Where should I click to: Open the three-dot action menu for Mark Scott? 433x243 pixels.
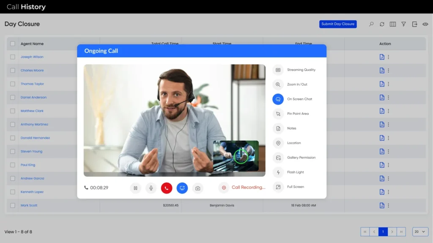point(389,205)
